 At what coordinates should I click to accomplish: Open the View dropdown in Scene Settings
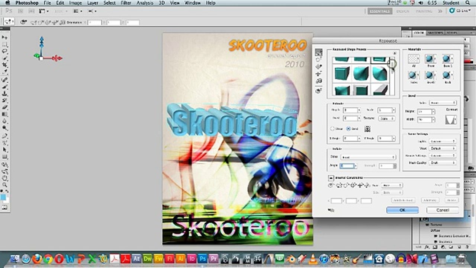pyautogui.click(x=443, y=148)
